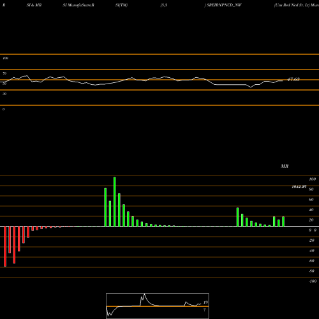Click the MR axis 40 label
Image resolution: width=319 pixels, height=319 pixels.
[x=311, y=210]
